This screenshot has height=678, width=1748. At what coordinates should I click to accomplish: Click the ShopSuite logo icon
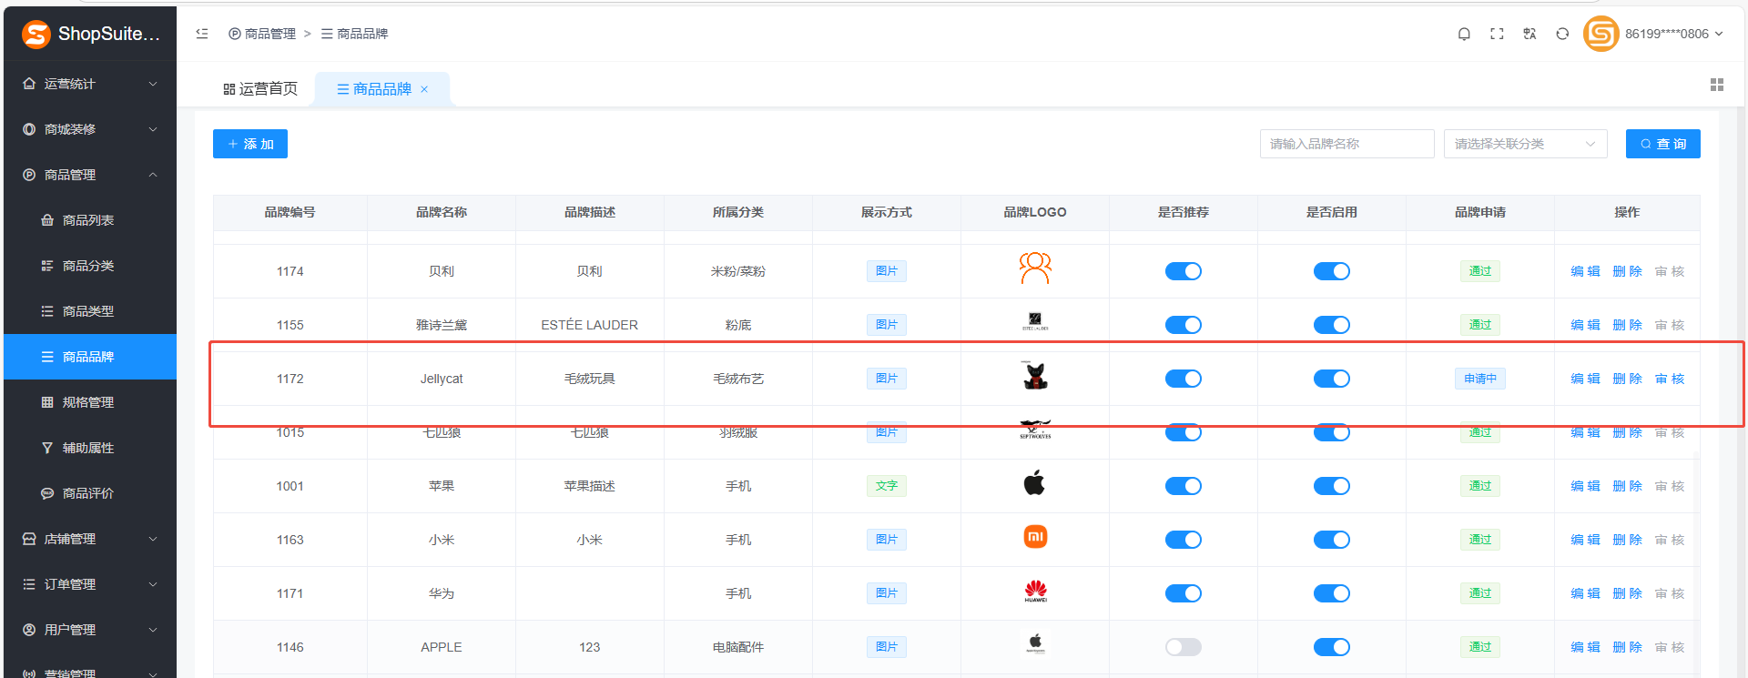[36, 35]
